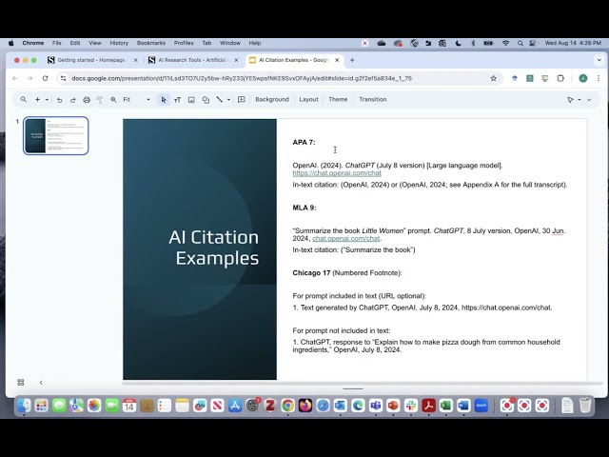Image resolution: width=609 pixels, height=457 pixels.
Task: Click the speaker notes handle below the slide
Action: (x=353, y=388)
